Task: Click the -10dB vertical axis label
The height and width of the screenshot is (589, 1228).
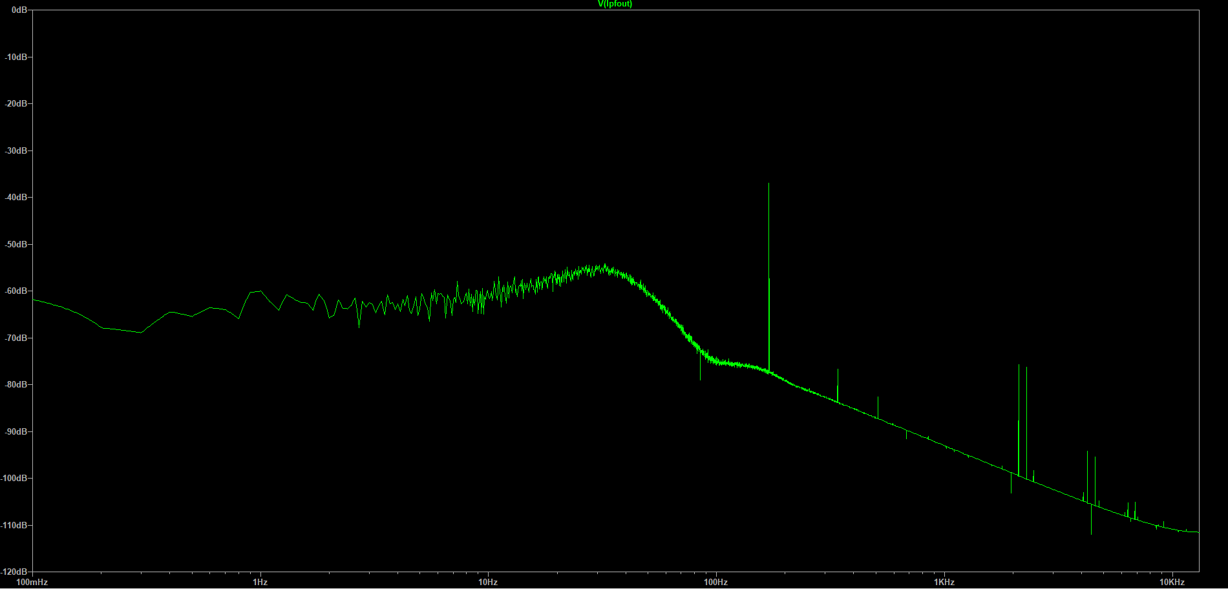Action: pyautogui.click(x=16, y=57)
